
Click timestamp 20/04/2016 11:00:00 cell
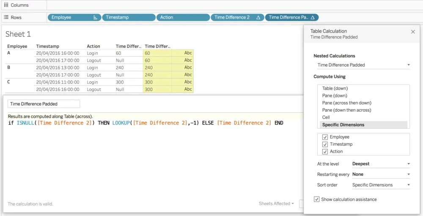click(x=58, y=82)
